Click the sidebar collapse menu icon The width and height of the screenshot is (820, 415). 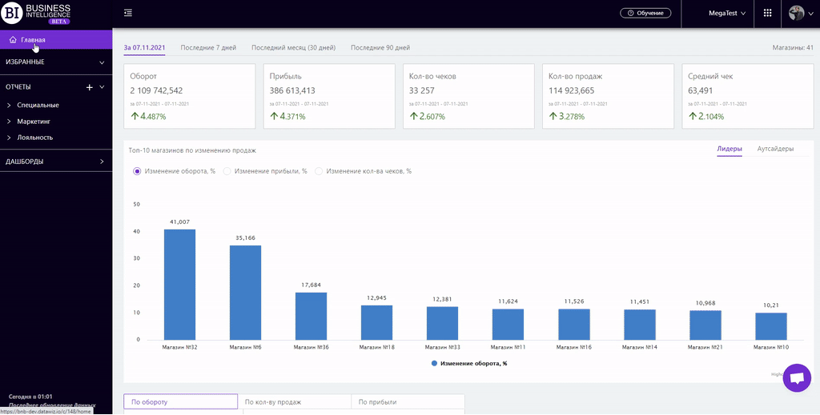tap(128, 13)
